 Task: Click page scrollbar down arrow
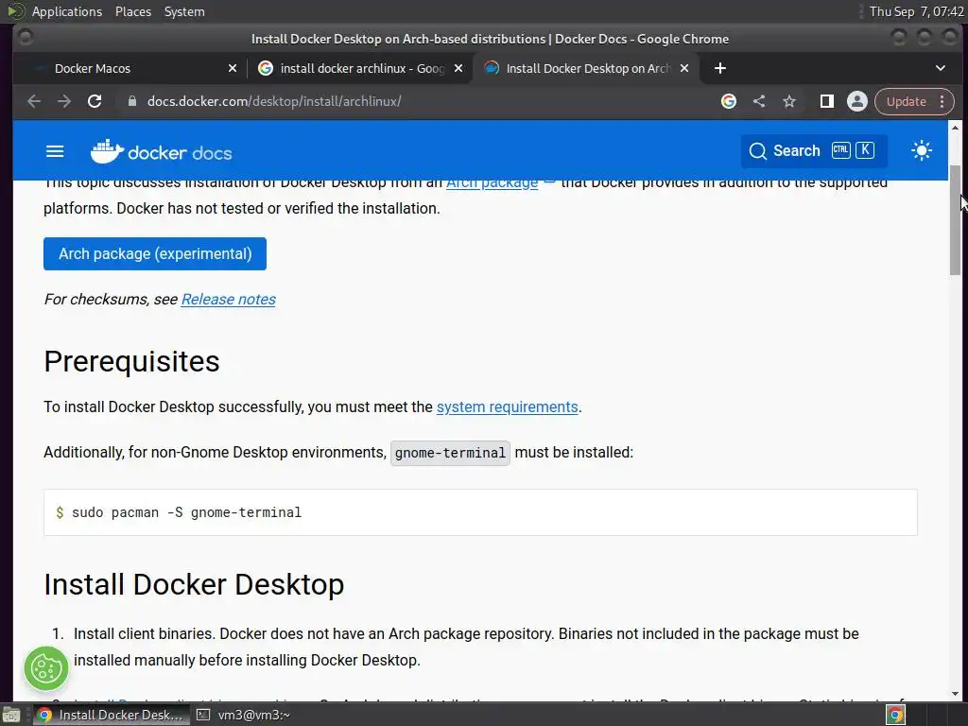pyautogui.click(x=955, y=693)
